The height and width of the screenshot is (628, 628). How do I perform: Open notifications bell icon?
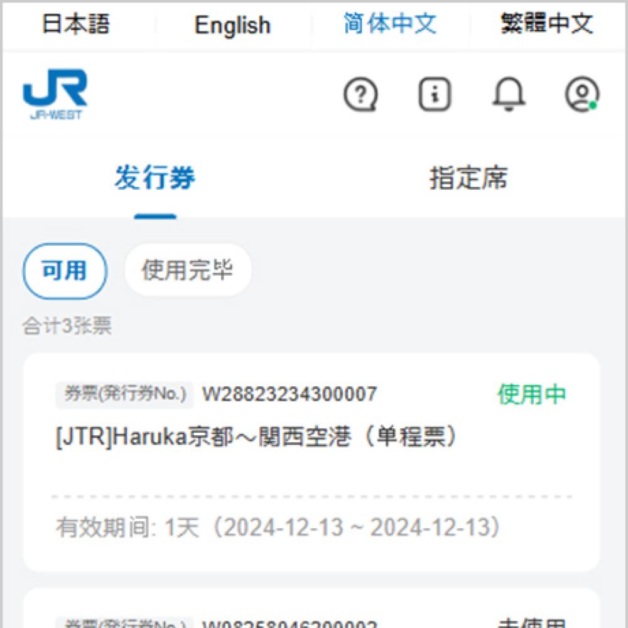click(x=508, y=95)
